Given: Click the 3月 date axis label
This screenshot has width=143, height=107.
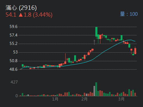Looking at the screenshot, I should [x=121, y=99].
